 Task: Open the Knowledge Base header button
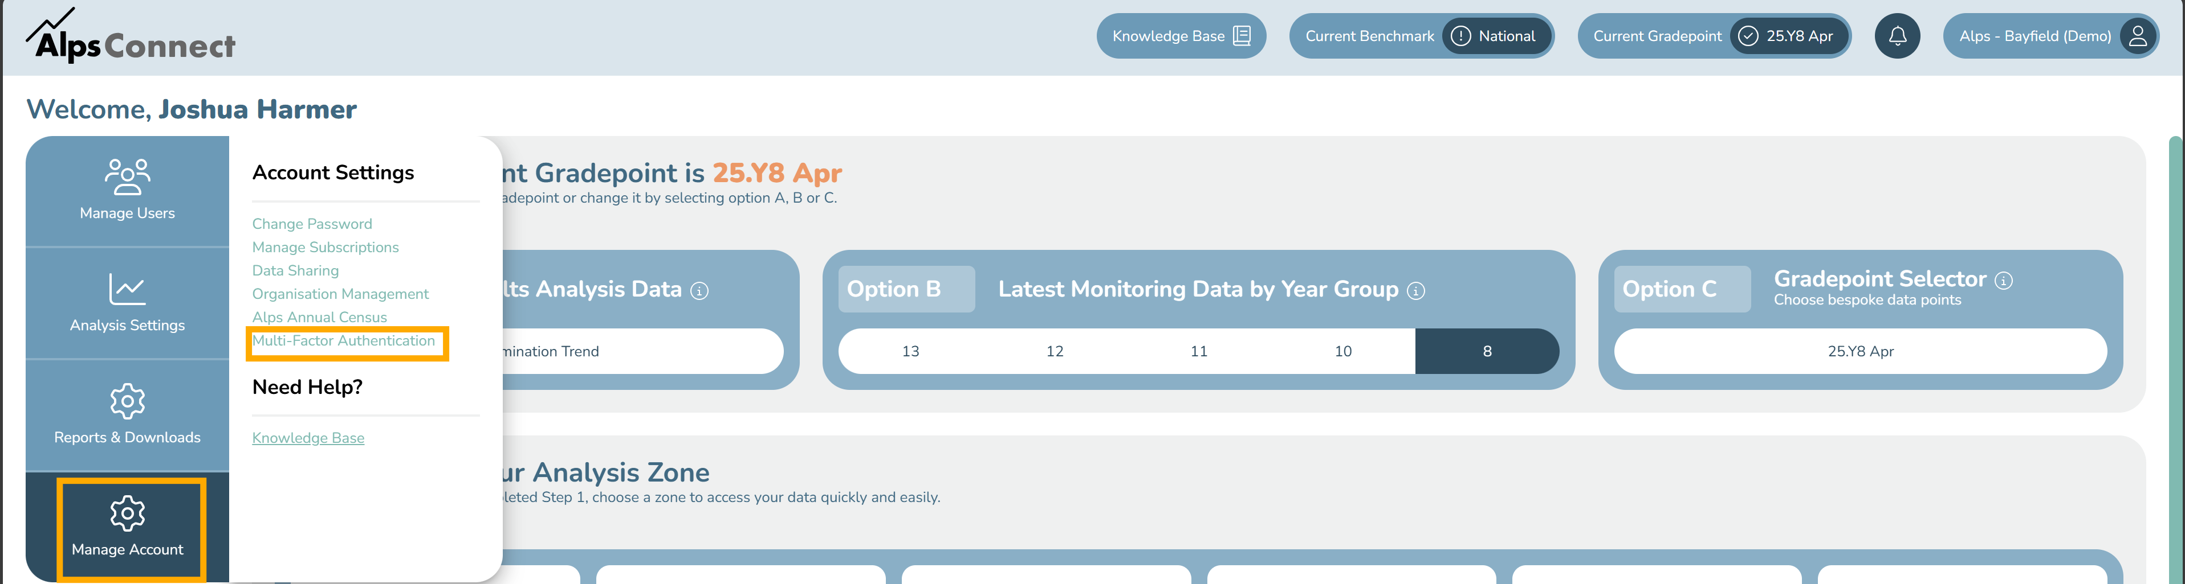click(x=1181, y=36)
